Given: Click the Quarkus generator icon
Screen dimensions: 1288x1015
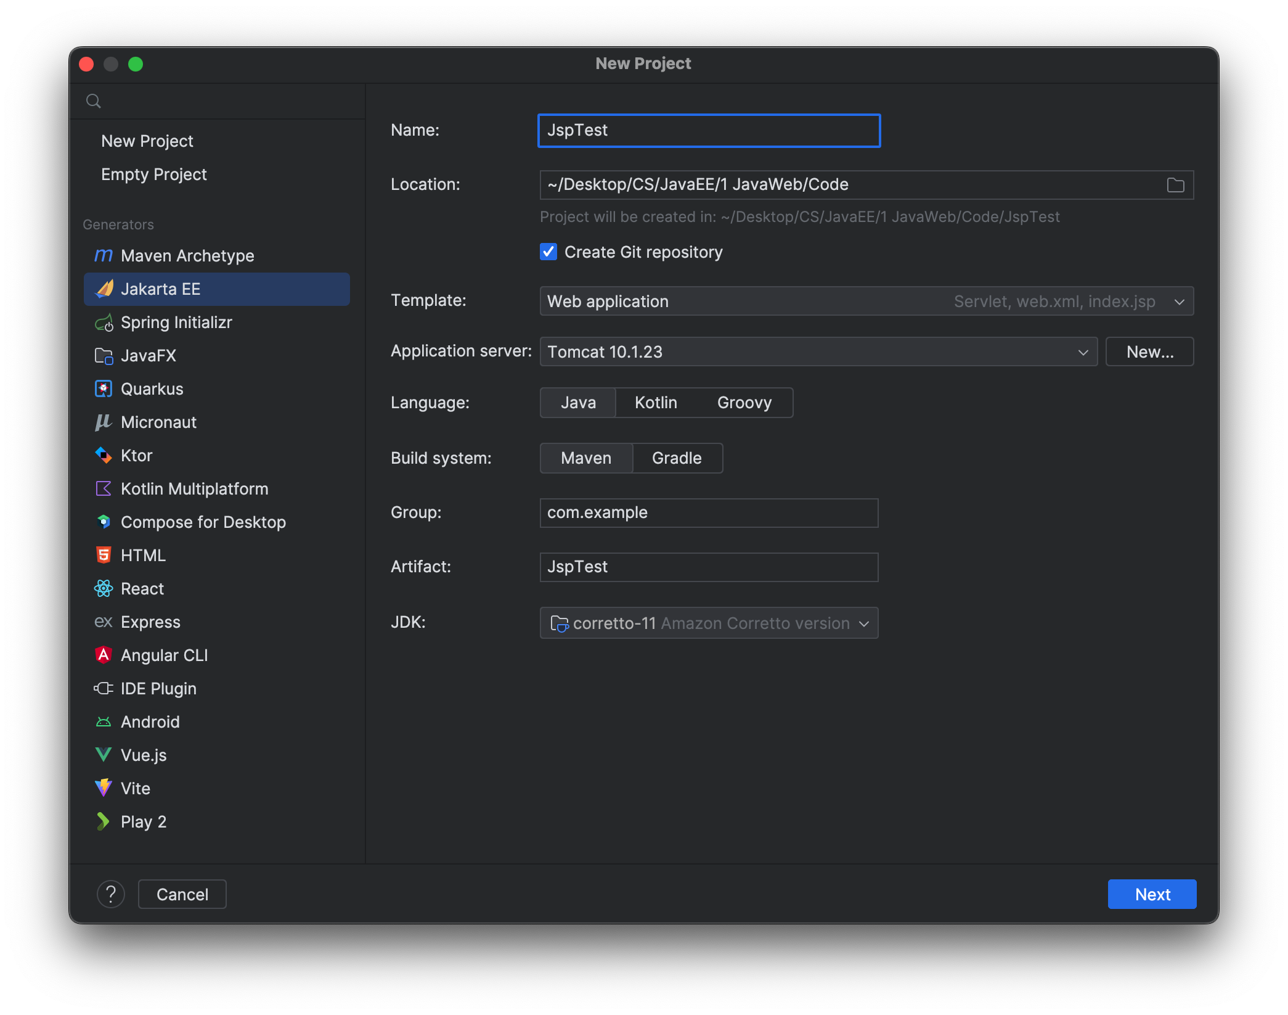Looking at the screenshot, I should pos(104,388).
